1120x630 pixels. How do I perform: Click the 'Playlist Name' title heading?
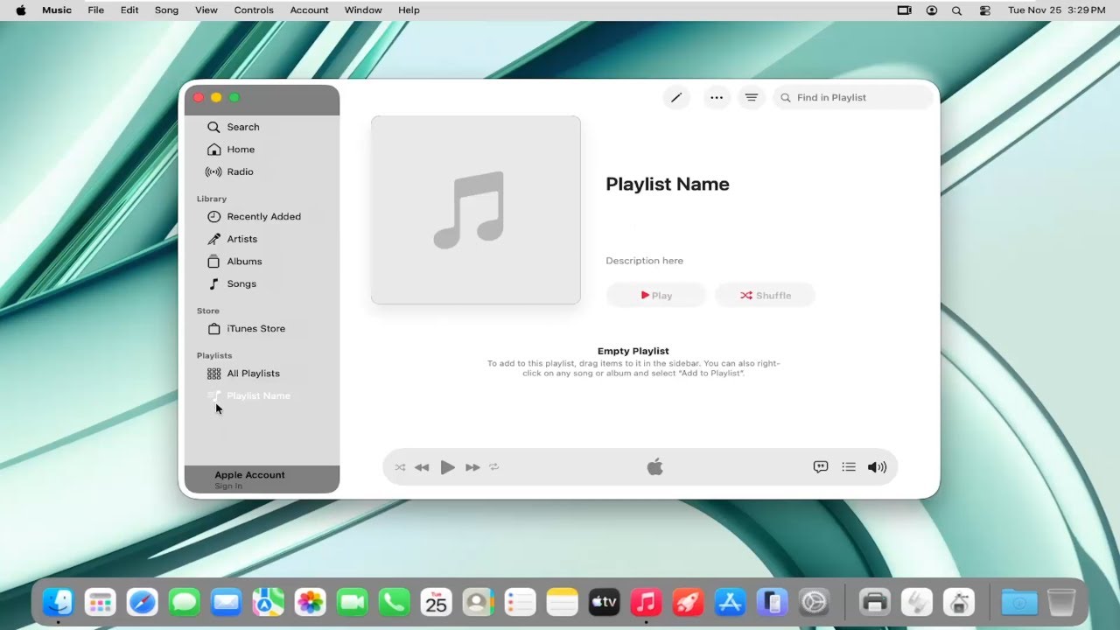pos(668,184)
